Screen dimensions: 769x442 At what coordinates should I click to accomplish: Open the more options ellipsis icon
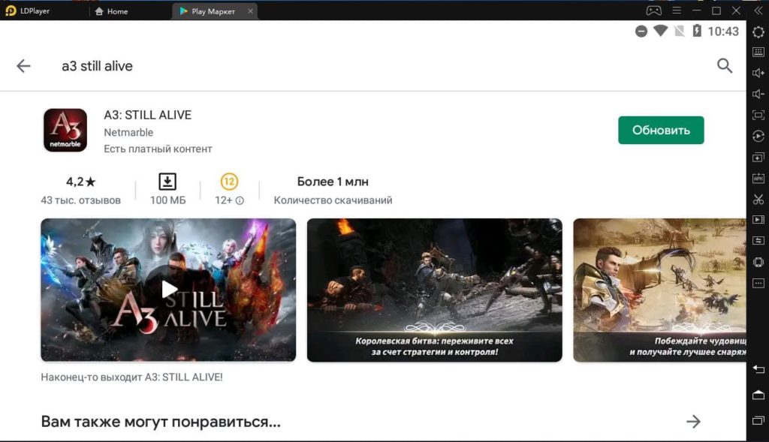coord(758,283)
